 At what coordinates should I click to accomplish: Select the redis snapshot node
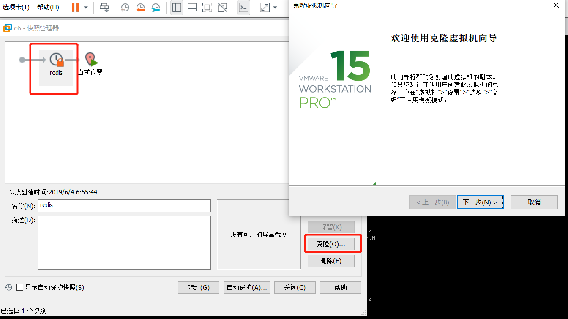56,68
